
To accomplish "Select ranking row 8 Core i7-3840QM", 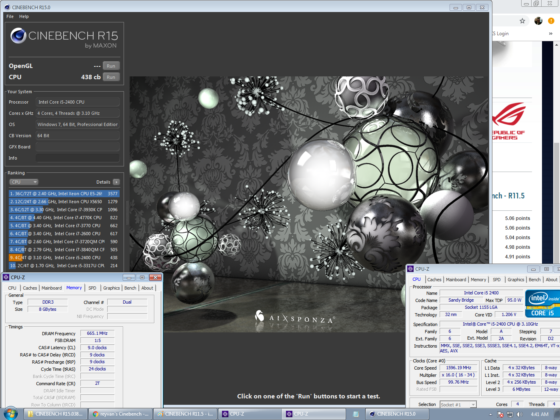I will (x=64, y=250).
